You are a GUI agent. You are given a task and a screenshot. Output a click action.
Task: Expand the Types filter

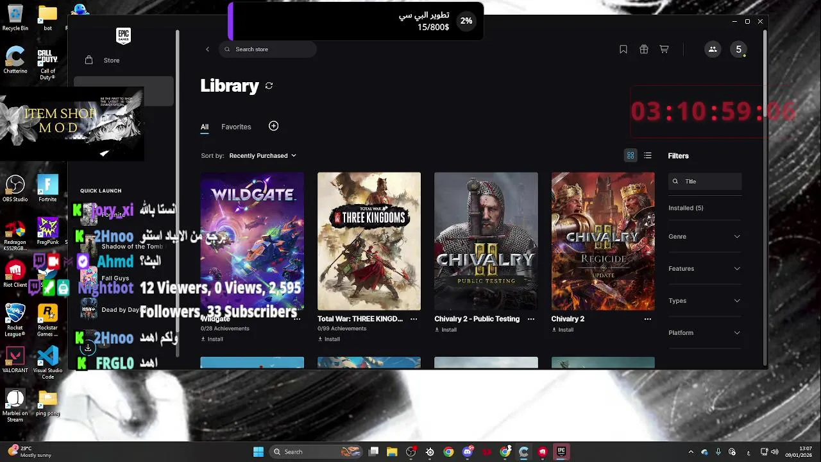point(704,301)
